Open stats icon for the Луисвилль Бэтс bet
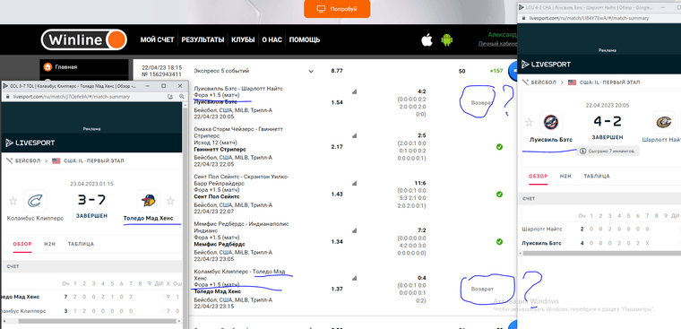The width and height of the screenshot is (681, 329). point(354,91)
